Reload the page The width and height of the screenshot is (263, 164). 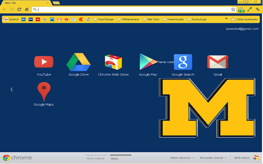click(19, 9)
